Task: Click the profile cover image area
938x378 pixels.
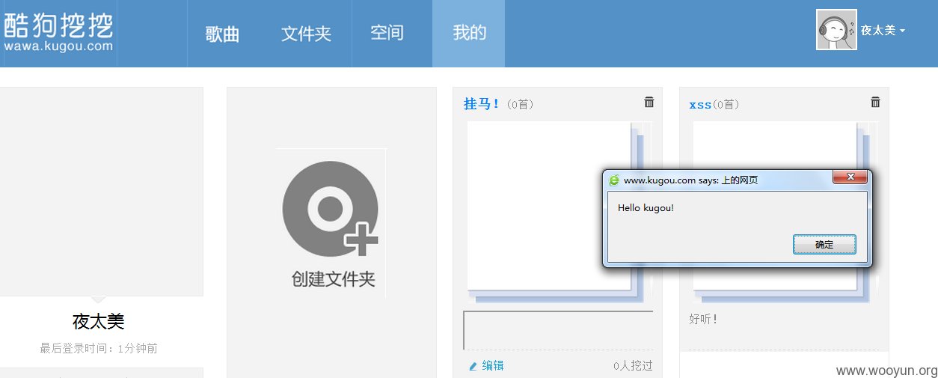Action: pyautogui.click(x=101, y=192)
